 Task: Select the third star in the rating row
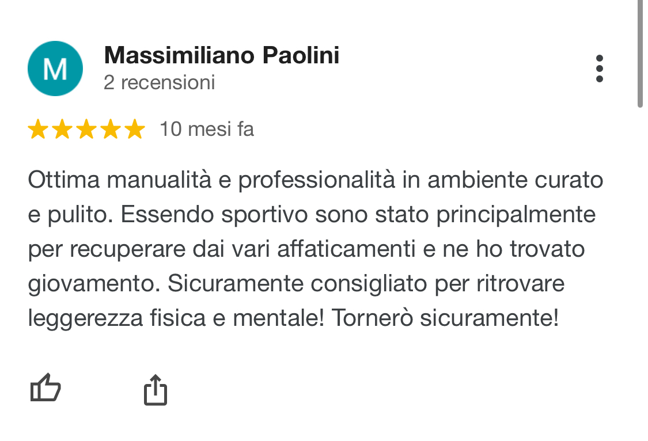click(x=86, y=129)
